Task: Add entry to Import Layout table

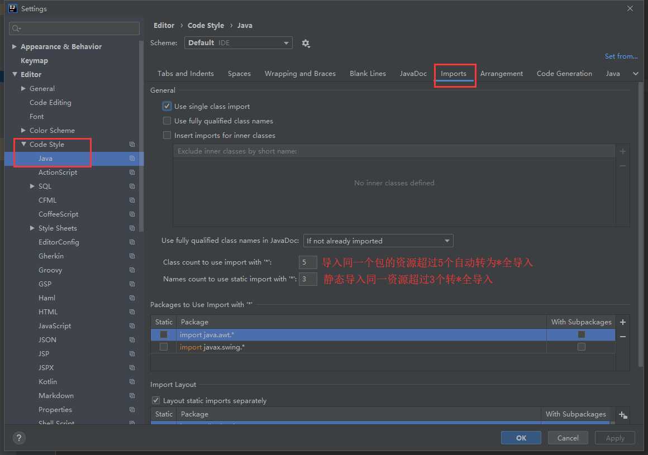Action: [623, 415]
